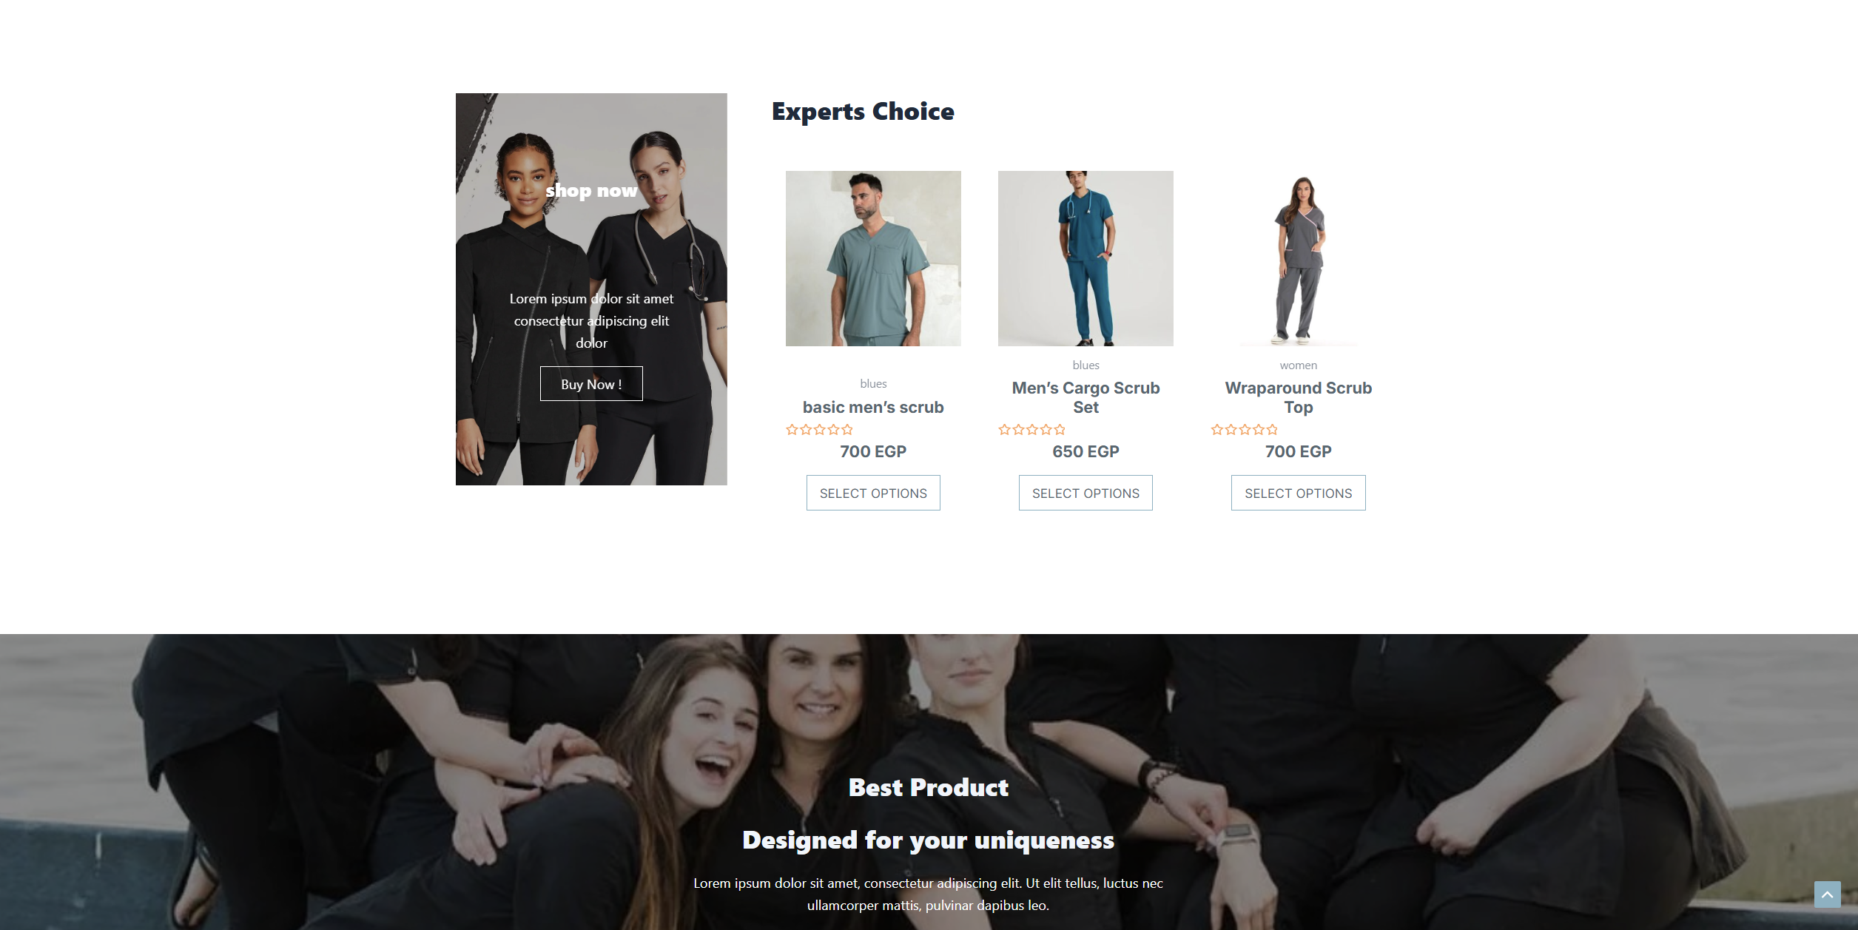Click the blues category above basic men's scrub
Image resolution: width=1858 pixels, height=930 pixels.
pos(873,383)
